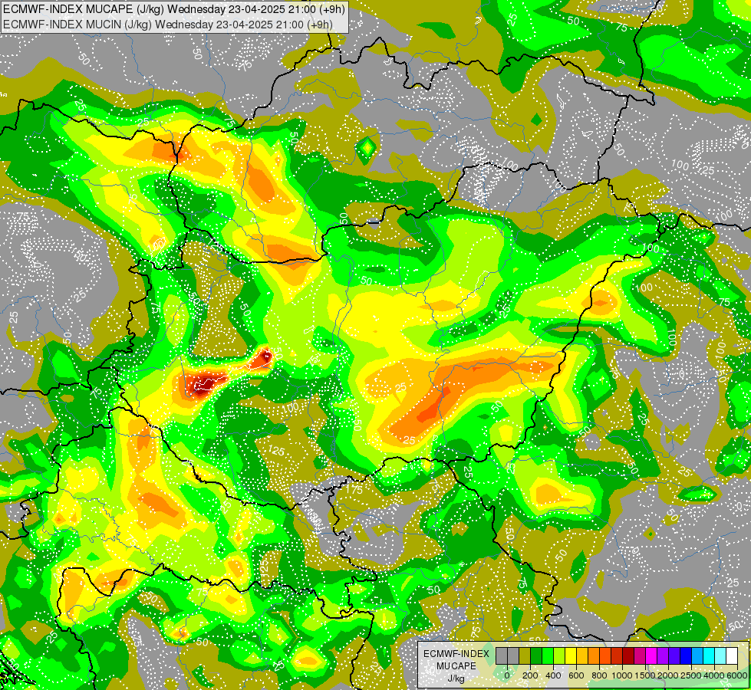Select the dark green legend swatch

pos(536,656)
